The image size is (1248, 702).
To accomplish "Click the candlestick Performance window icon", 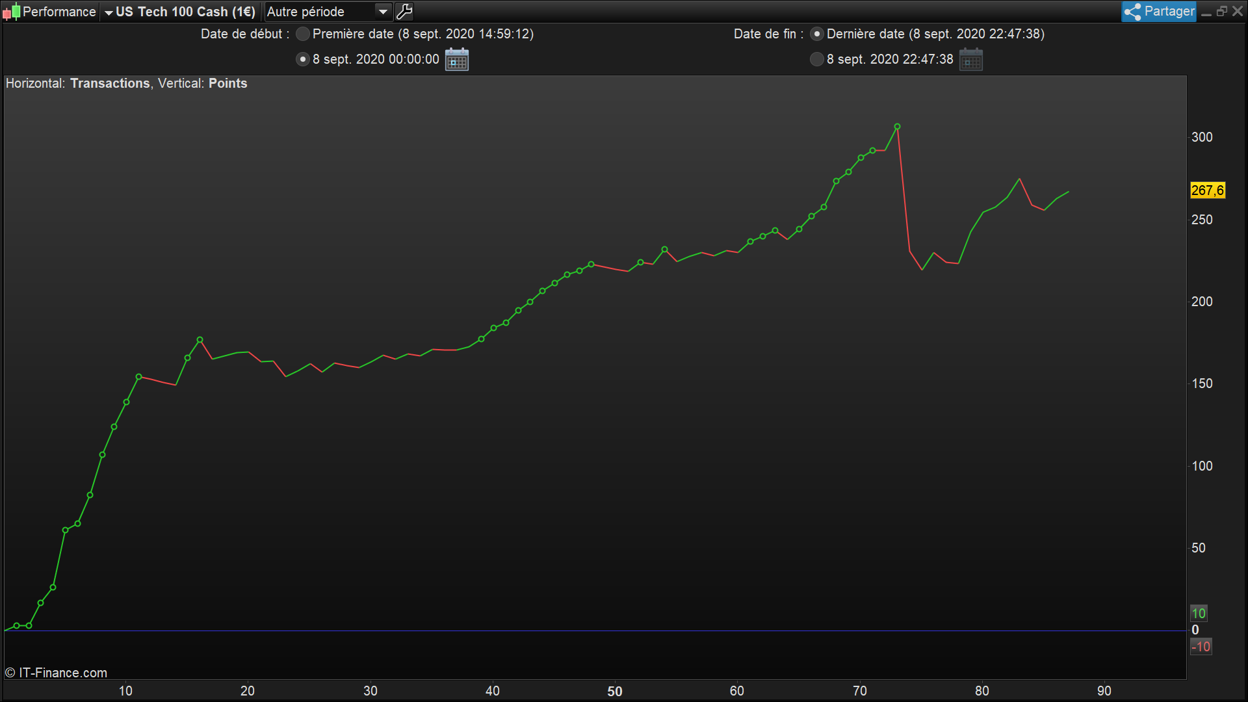I will (11, 12).
